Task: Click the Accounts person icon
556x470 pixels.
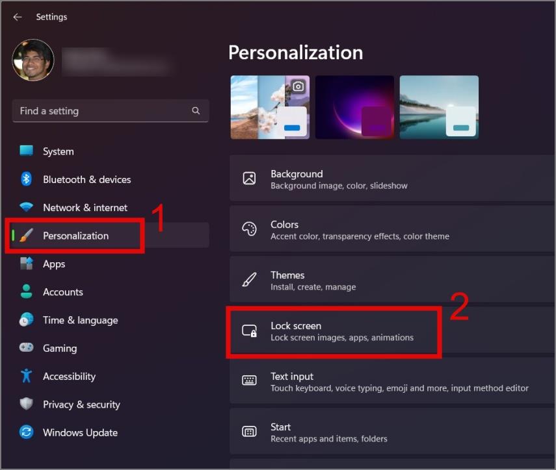Action: tap(26, 291)
